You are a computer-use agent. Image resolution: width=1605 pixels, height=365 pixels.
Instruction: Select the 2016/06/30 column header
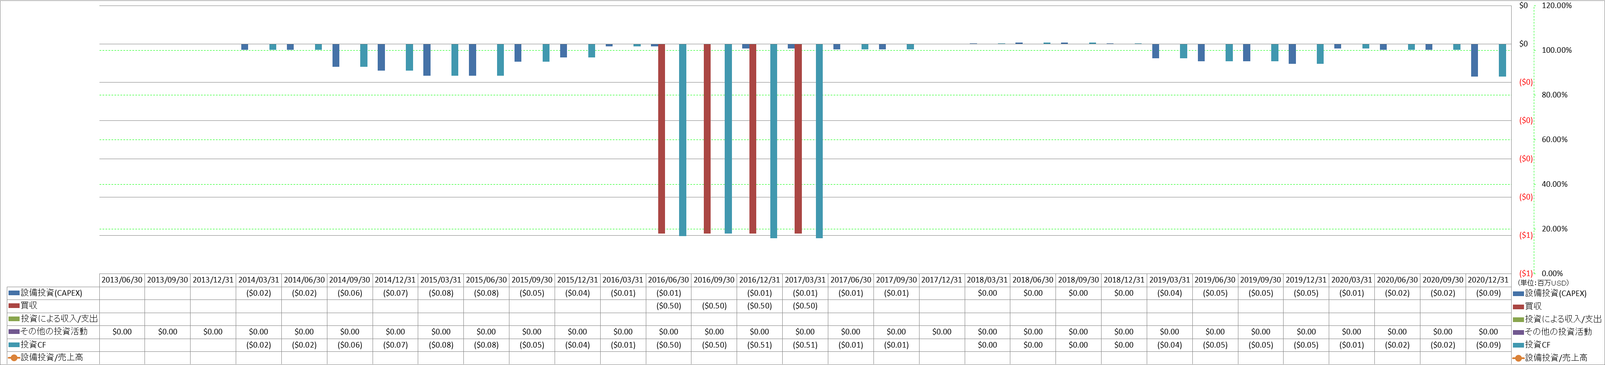coord(668,280)
